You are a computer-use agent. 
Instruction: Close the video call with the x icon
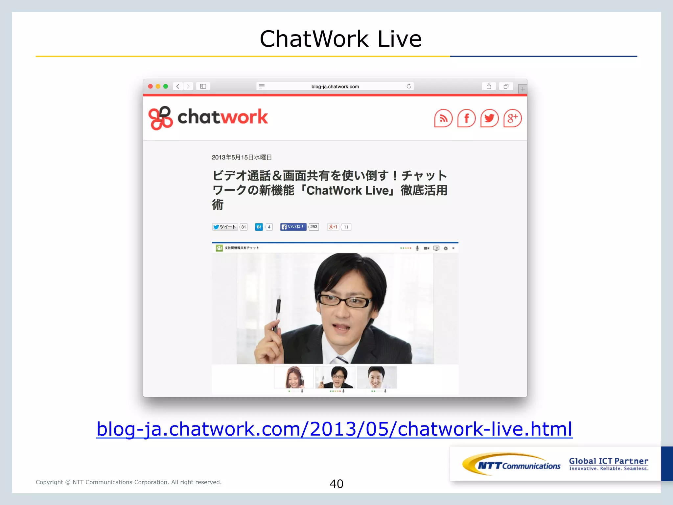[453, 248]
